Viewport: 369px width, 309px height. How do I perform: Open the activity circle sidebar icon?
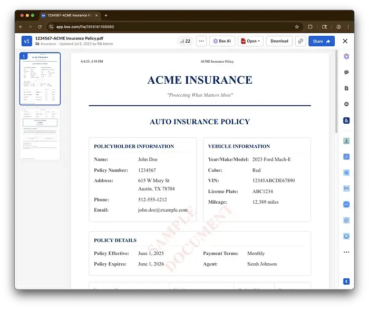[x=346, y=104]
